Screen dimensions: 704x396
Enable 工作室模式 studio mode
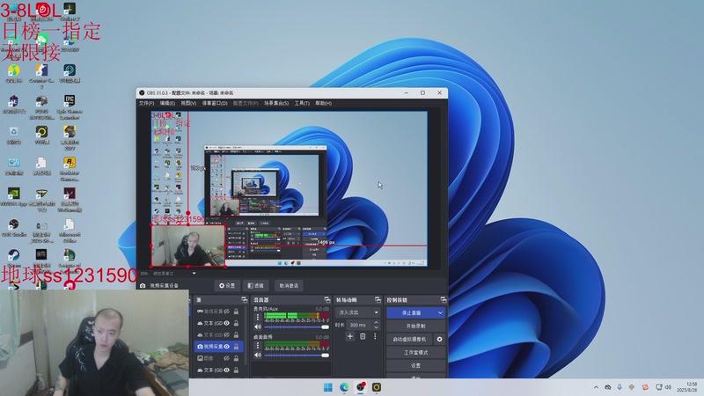click(415, 353)
